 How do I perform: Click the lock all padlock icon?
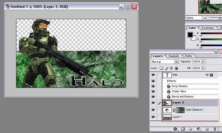point(176,68)
